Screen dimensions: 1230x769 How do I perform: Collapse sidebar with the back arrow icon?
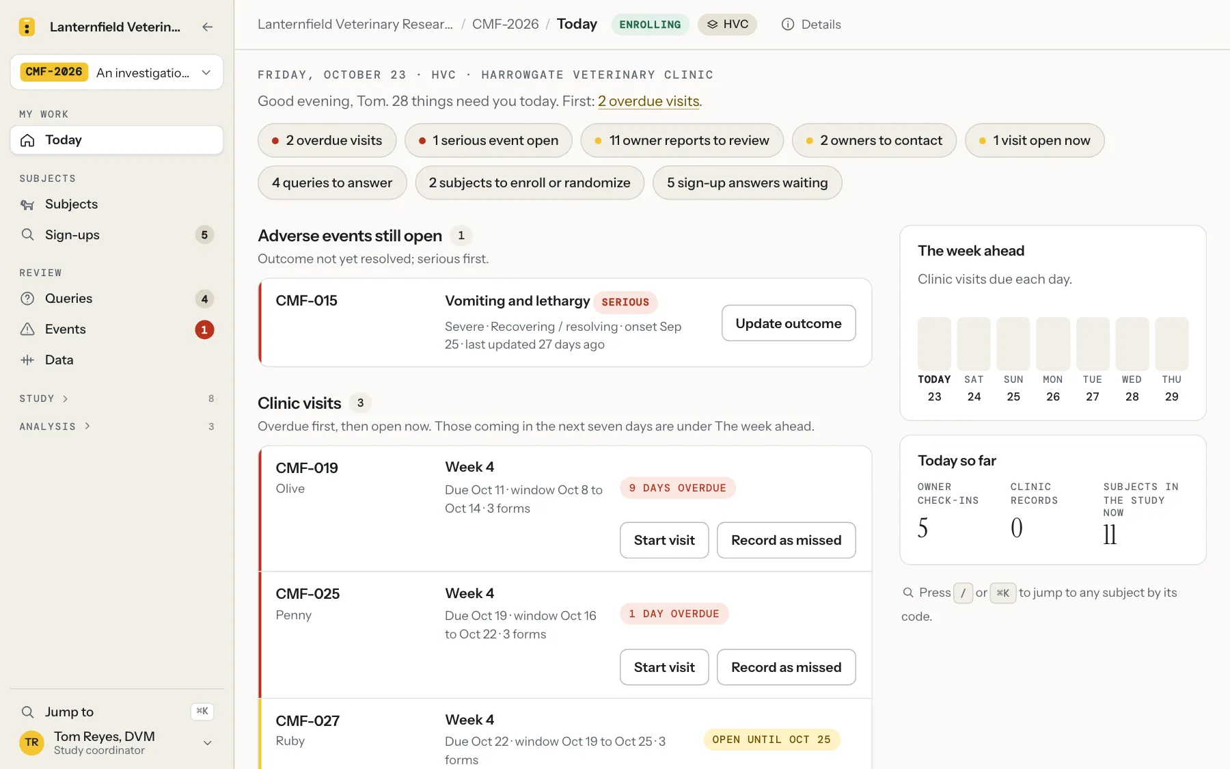[x=208, y=27]
